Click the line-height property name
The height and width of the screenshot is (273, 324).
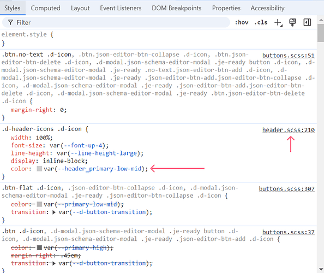pyautogui.click(x=30, y=153)
